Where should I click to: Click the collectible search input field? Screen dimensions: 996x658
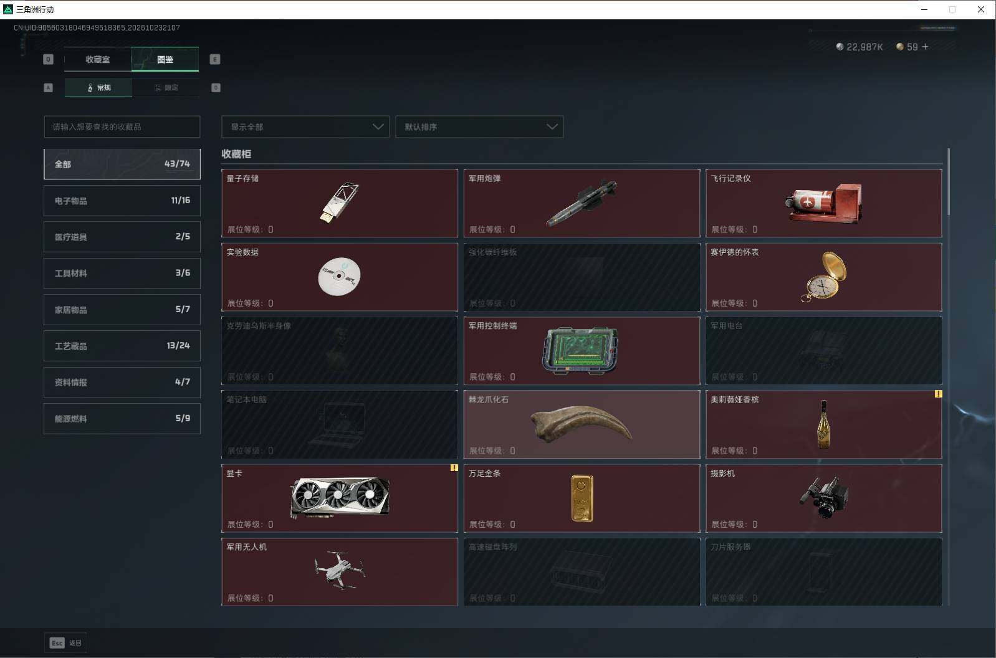pyautogui.click(x=122, y=126)
